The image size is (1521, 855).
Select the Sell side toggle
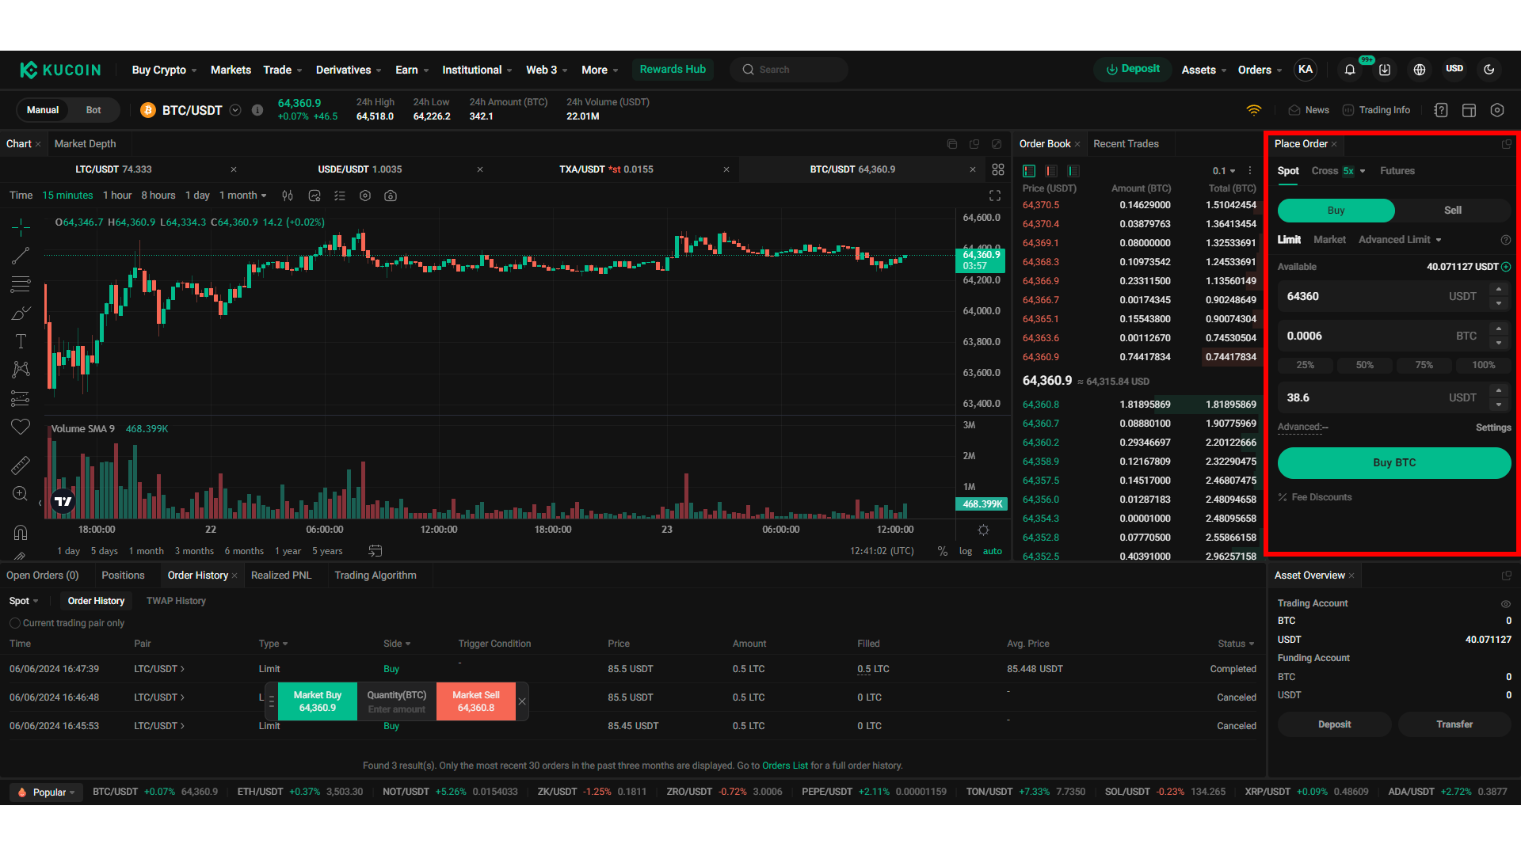[x=1453, y=211]
